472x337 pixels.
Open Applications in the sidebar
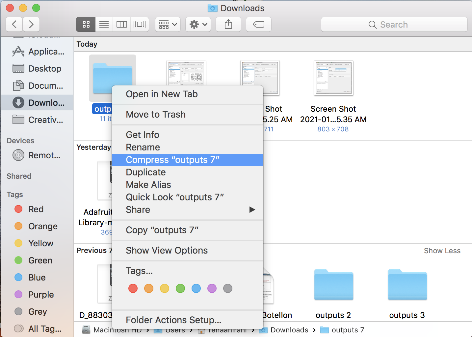point(37,52)
